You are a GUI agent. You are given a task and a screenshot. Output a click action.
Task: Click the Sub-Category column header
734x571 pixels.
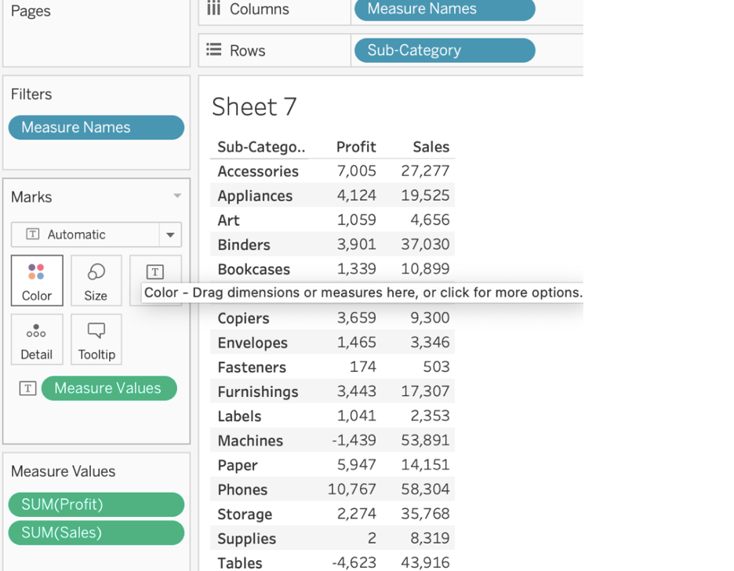click(x=261, y=147)
